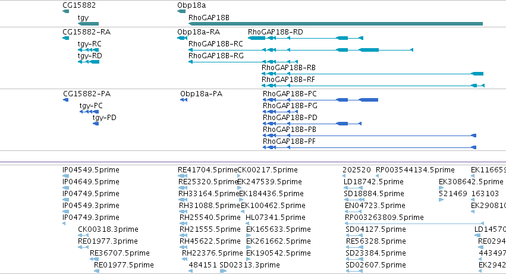Click the RhoGAP18B-PB protein label
The image size is (506, 274).
coord(289,130)
